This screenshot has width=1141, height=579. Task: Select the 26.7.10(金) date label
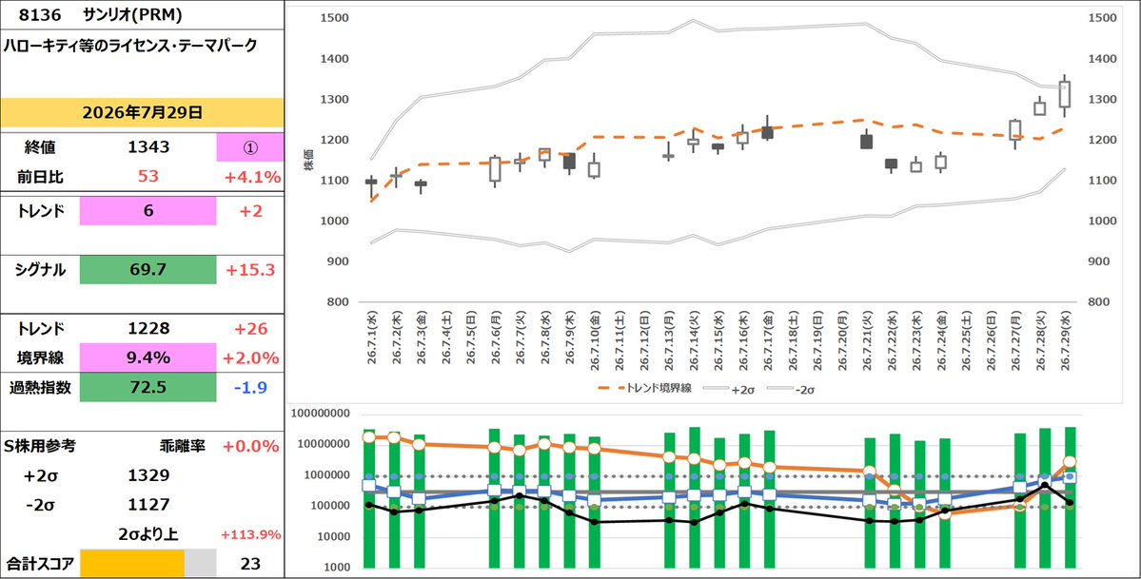pos(595,340)
